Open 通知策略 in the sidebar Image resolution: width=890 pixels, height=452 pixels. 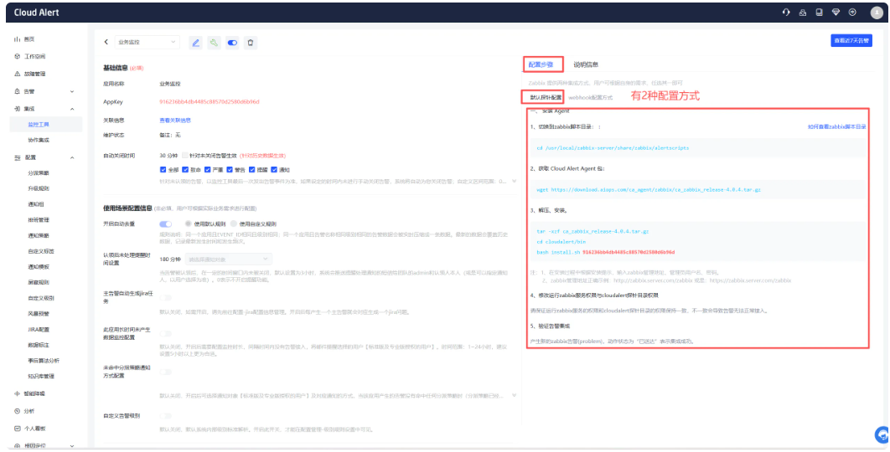click(x=38, y=235)
